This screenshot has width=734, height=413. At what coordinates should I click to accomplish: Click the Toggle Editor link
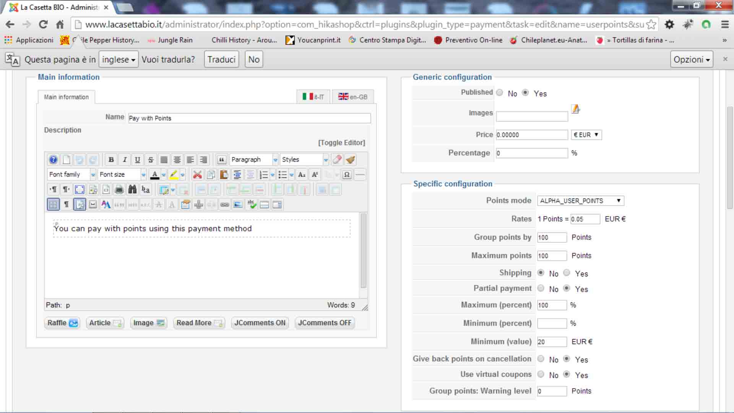[x=341, y=143]
